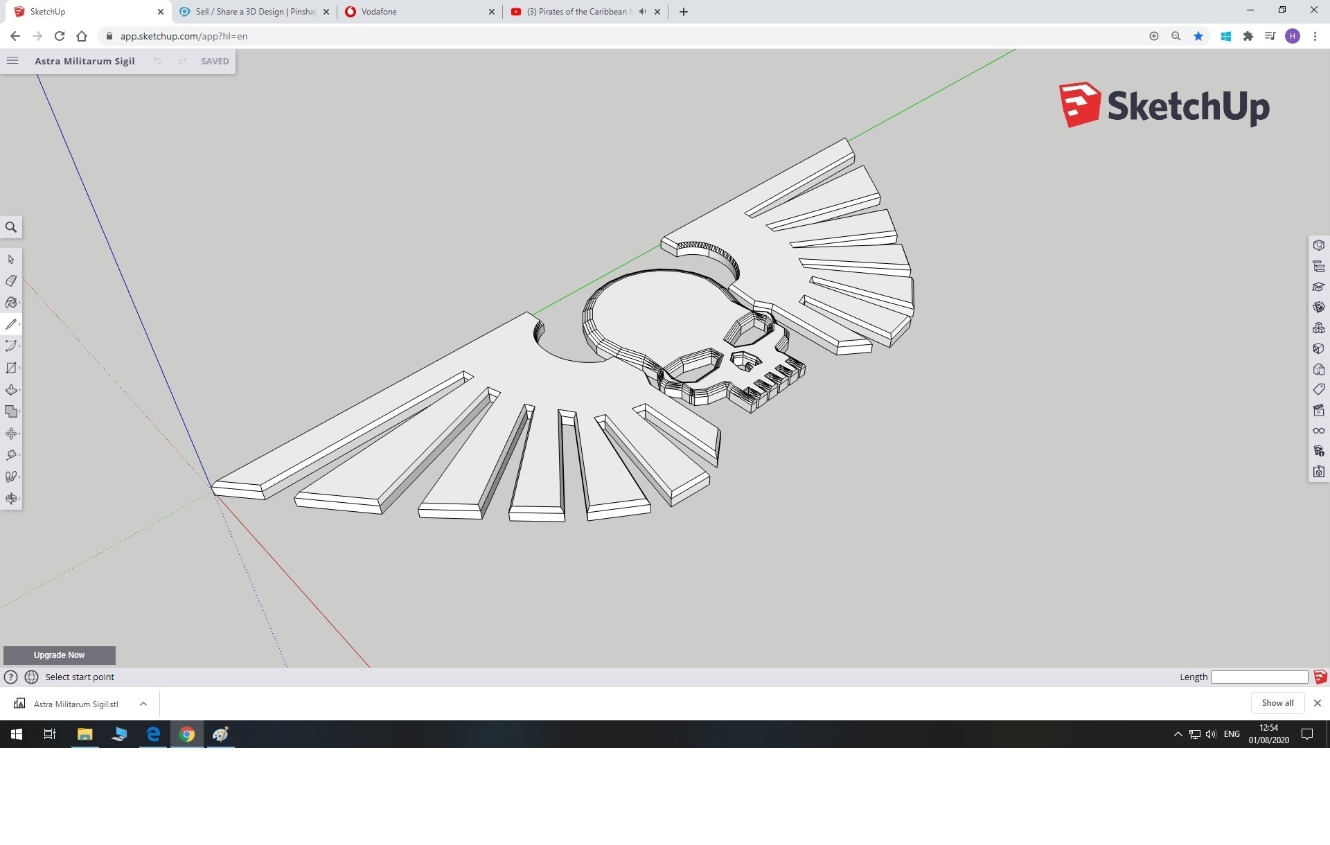
Task: Open the Tags panel
Action: tap(1319, 389)
